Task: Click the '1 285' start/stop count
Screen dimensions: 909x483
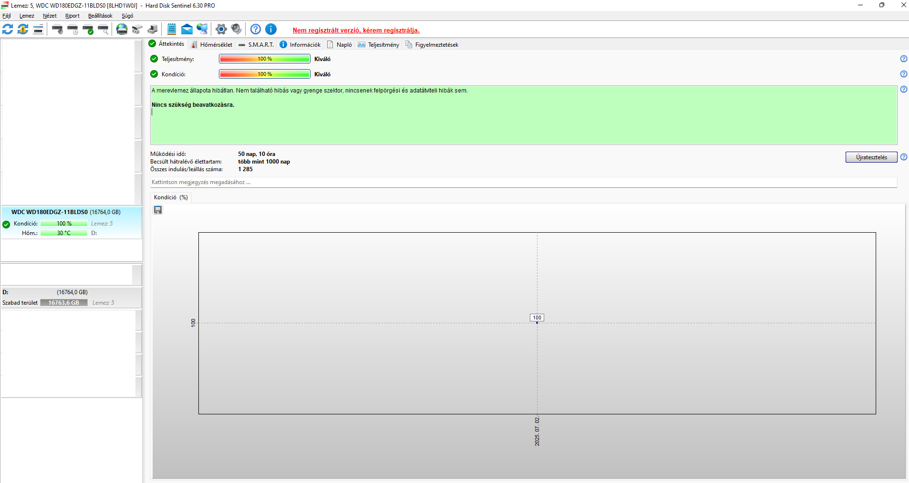Action: (246, 169)
